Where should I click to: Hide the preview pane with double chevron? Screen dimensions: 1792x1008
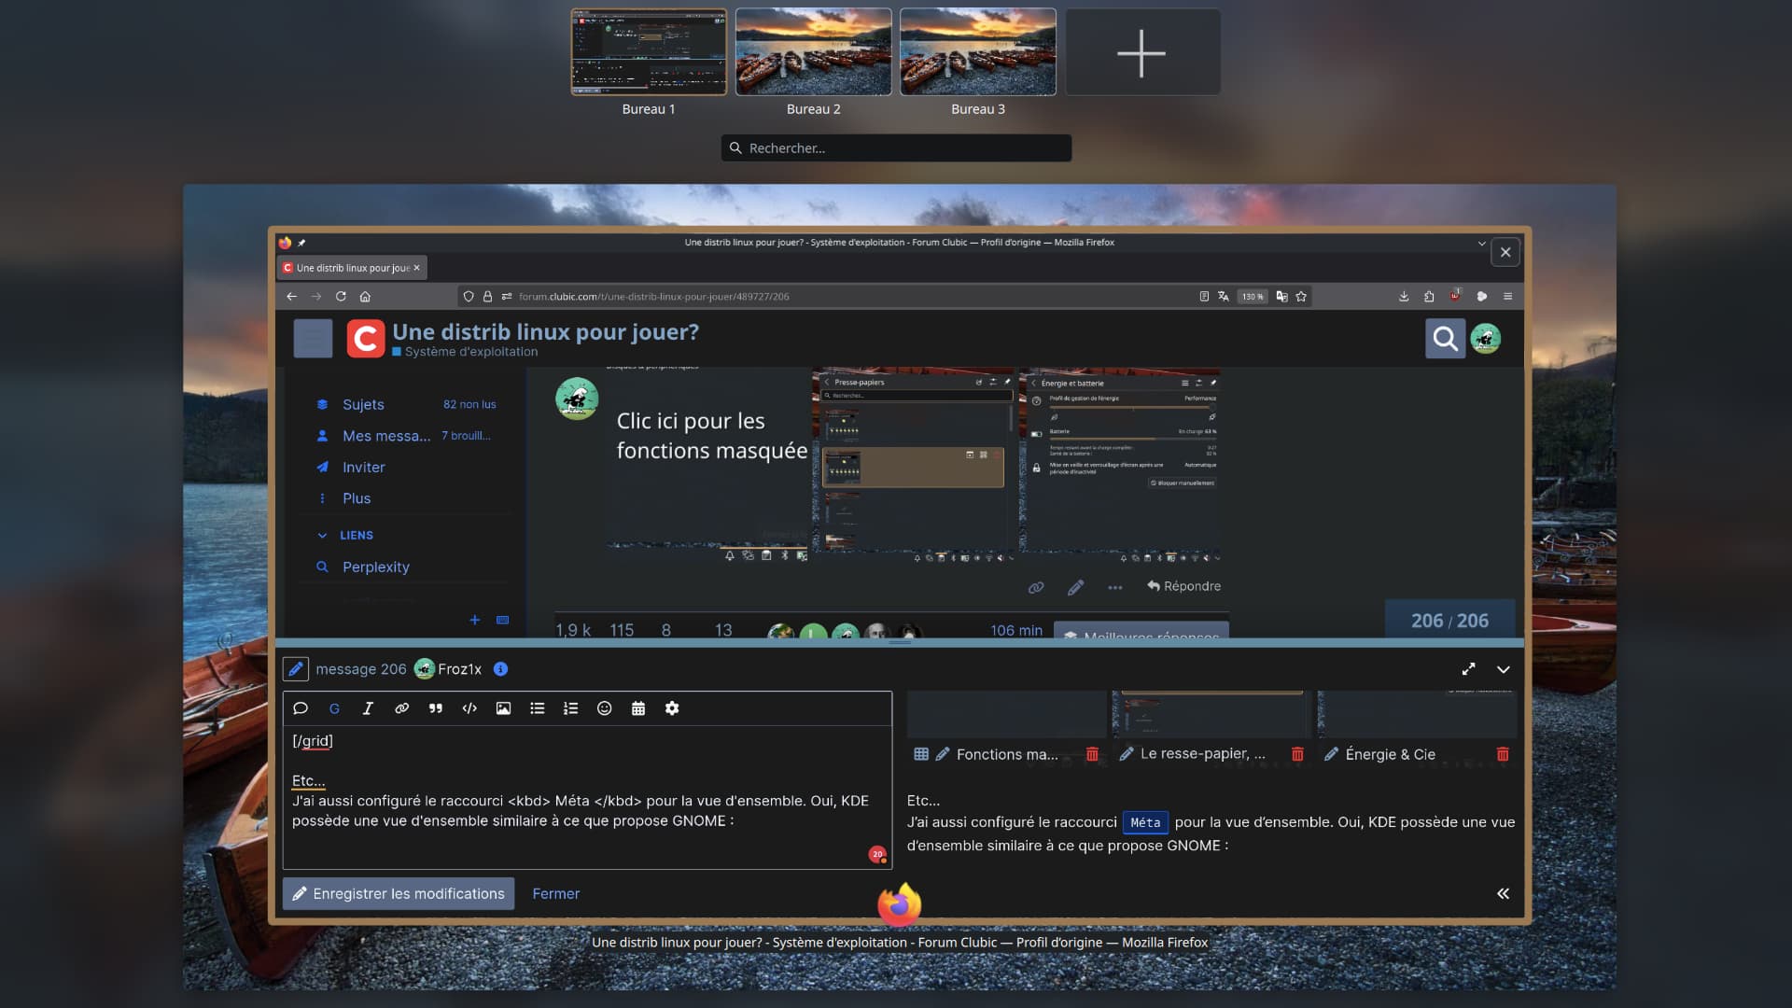[x=1503, y=893]
